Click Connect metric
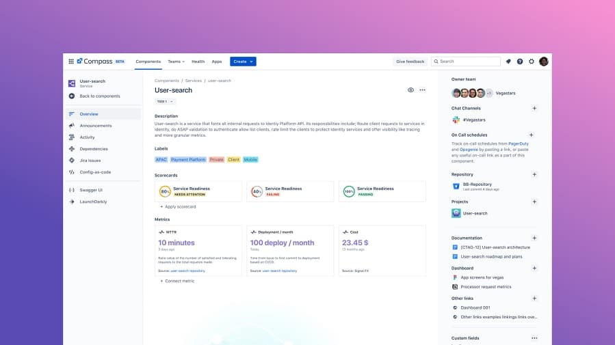This screenshot has height=345, width=615. 177,281
